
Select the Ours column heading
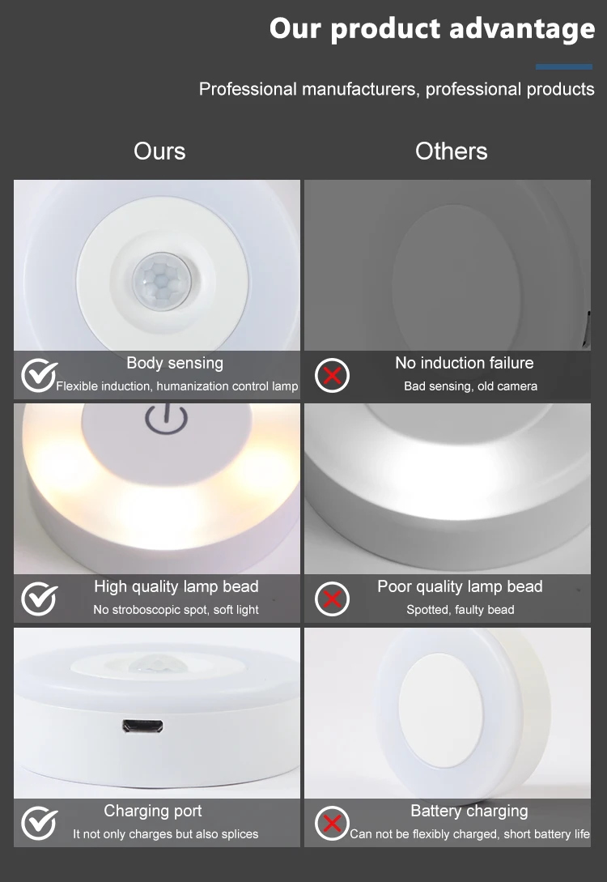pyautogui.click(x=159, y=151)
